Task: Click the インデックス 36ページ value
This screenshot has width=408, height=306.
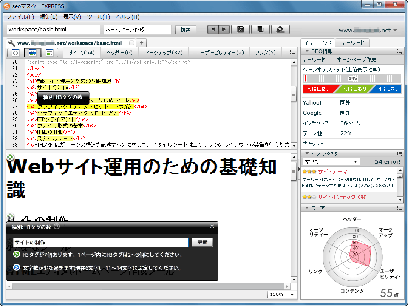Action: point(351,123)
